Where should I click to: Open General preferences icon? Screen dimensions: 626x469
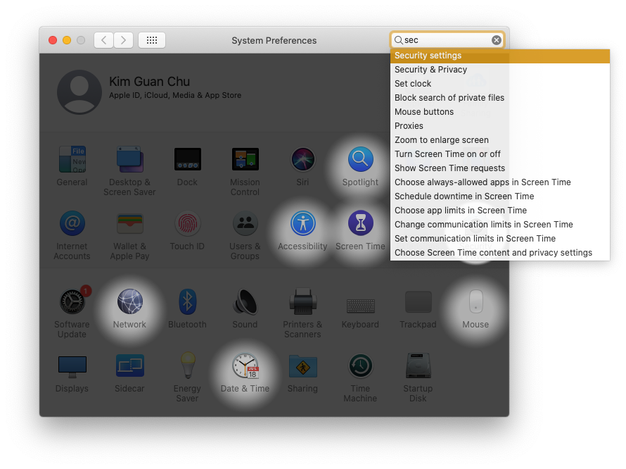72,159
